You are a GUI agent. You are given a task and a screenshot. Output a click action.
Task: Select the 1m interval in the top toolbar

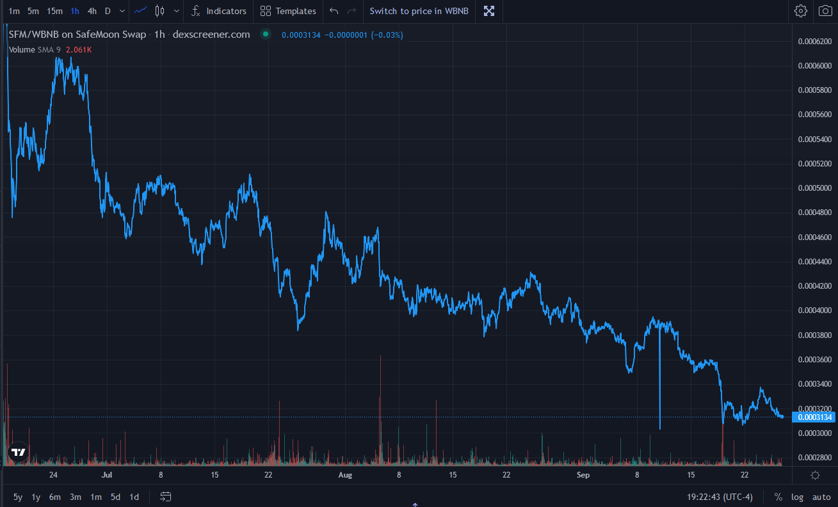point(14,11)
